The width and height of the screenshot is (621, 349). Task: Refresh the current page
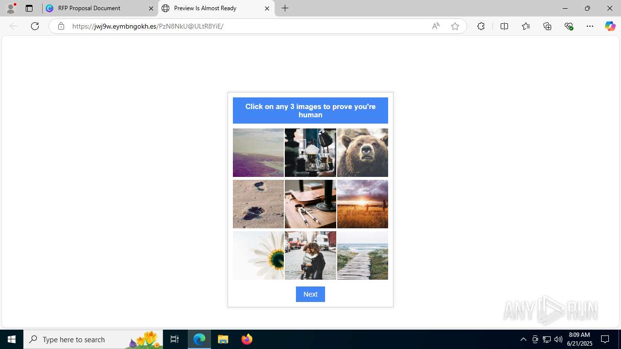pos(35,26)
